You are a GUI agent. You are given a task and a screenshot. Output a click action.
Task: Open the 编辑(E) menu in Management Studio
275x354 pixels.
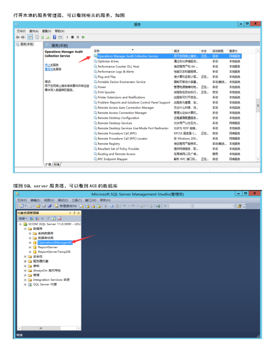[x=35, y=200]
